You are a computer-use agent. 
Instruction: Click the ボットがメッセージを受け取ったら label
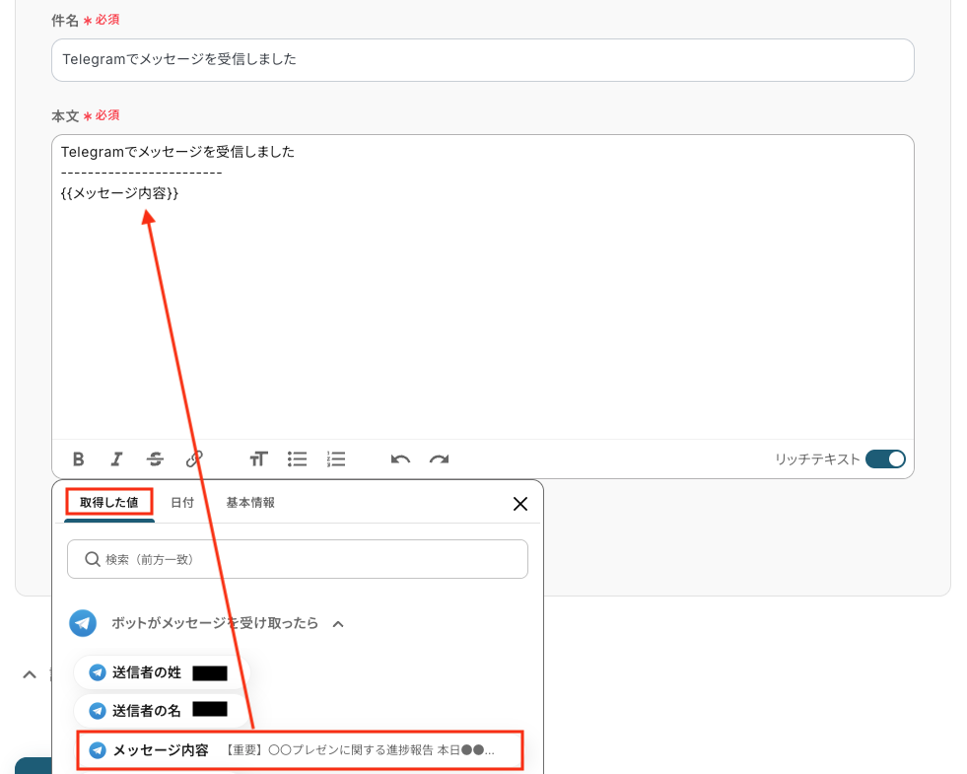pos(215,623)
